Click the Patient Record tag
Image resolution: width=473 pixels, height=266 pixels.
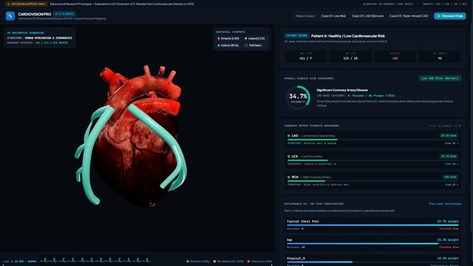tap(296, 36)
